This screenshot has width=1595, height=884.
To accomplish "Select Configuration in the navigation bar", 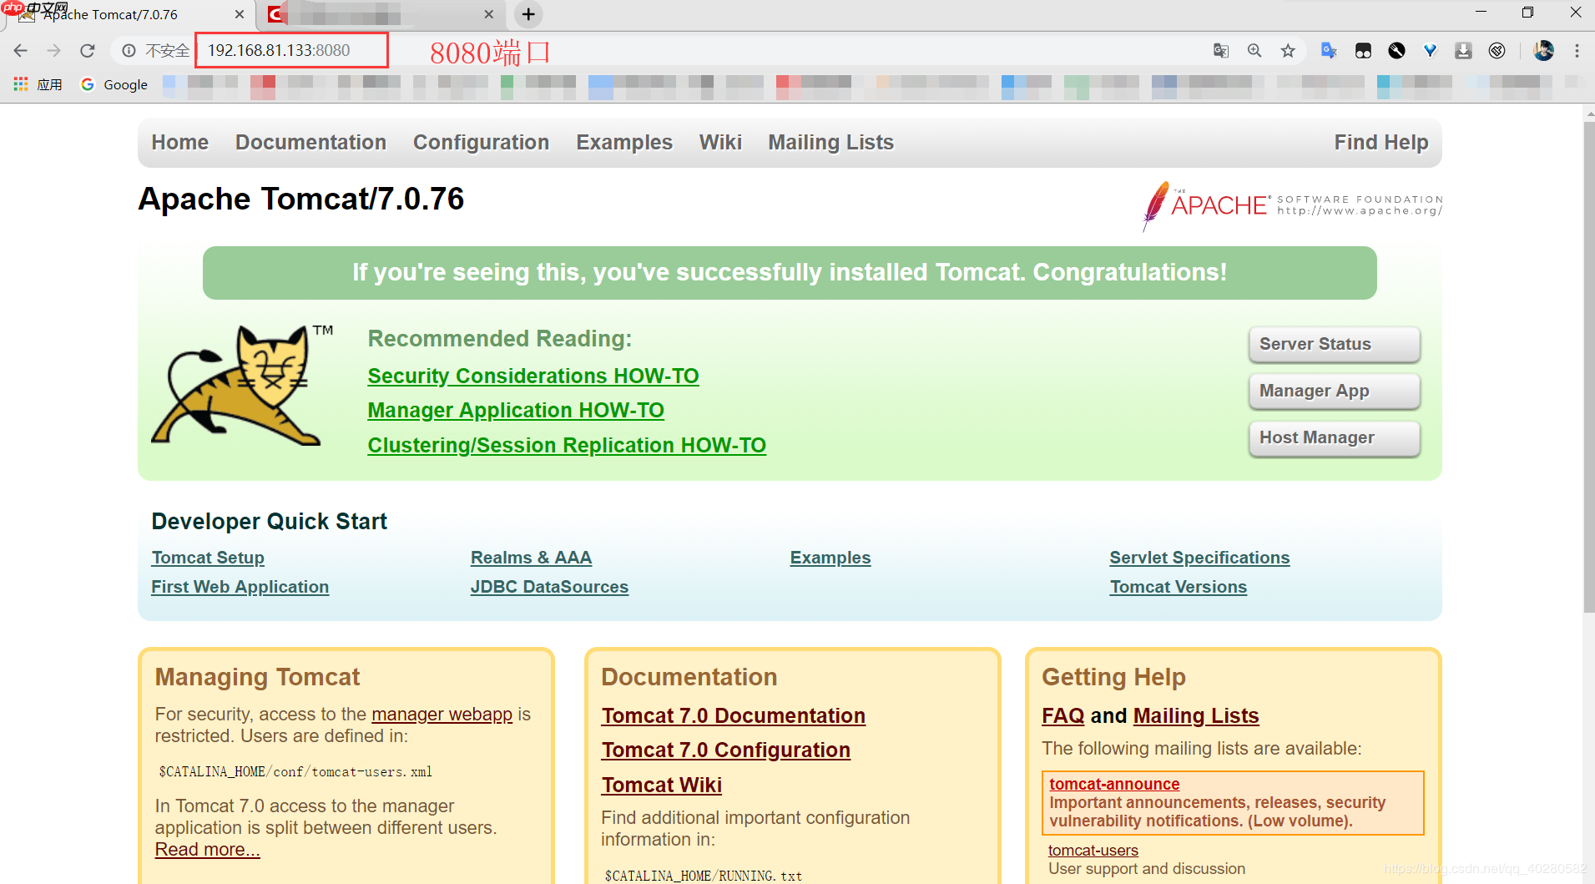I will [481, 143].
